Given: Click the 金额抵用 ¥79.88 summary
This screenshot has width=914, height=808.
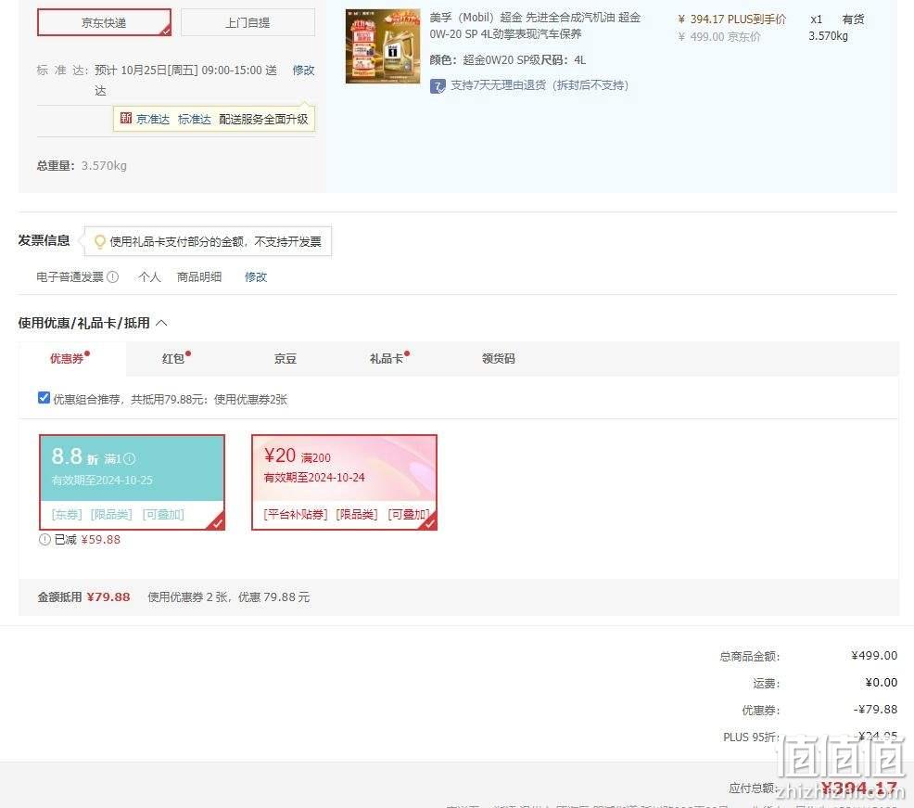Looking at the screenshot, I should point(84,596).
